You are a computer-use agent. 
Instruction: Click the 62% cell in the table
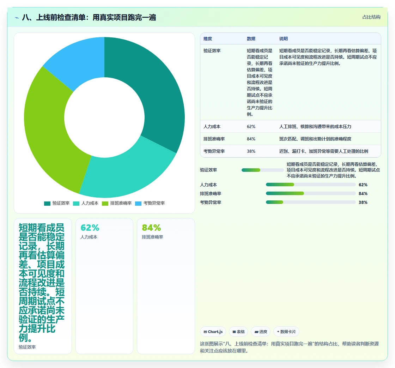[251, 127]
